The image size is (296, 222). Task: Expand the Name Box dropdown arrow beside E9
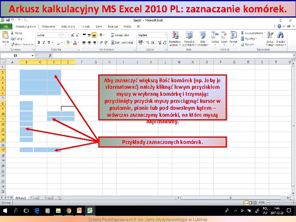click(32, 55)
